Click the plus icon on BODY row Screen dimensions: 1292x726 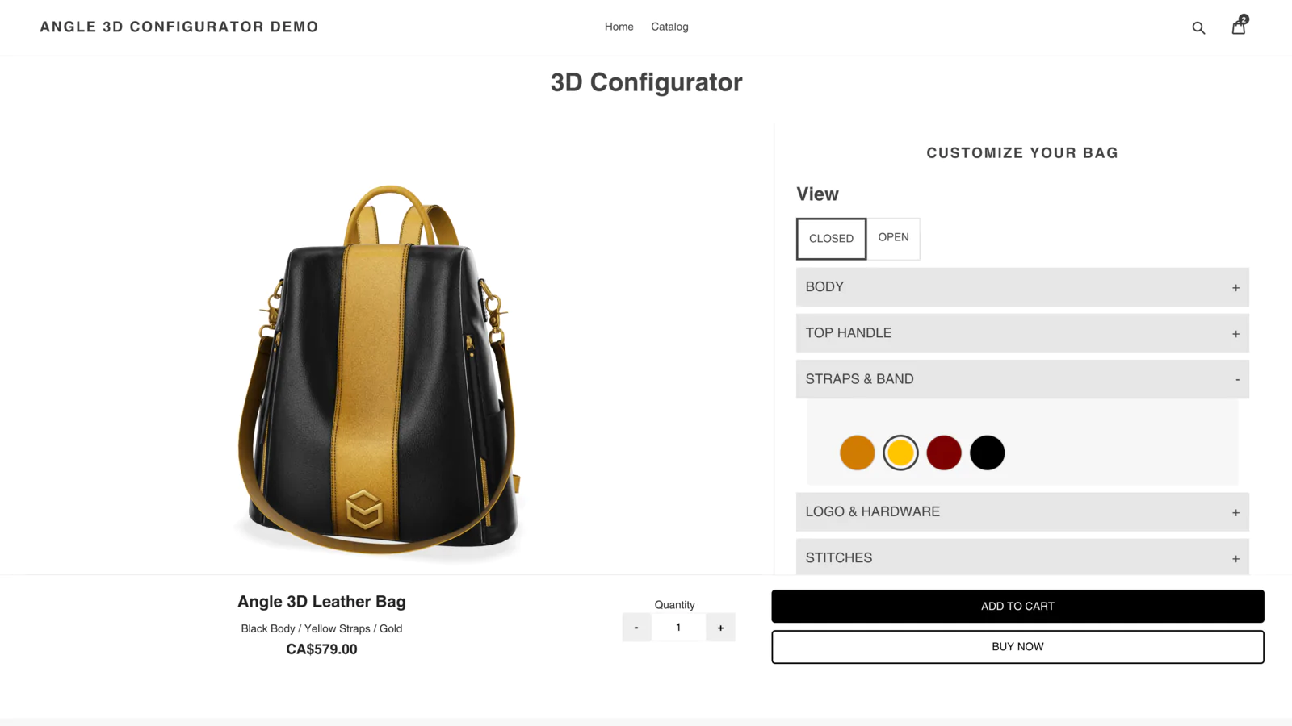(x=1235, y=288)
